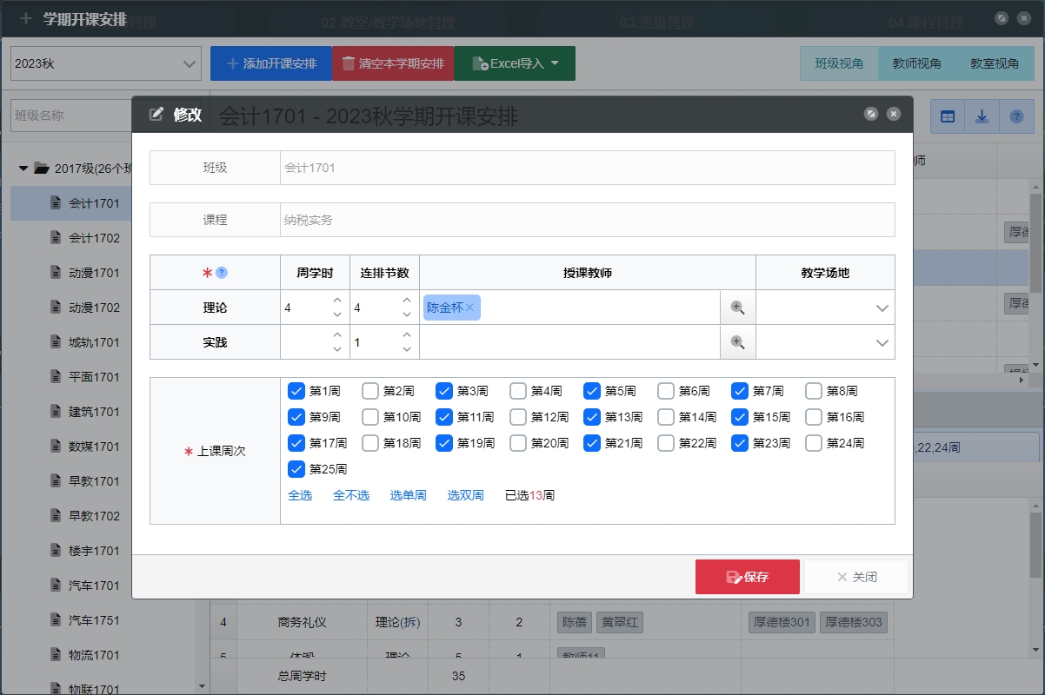Check the 第8周 checkbox
Screen dimensions: 1045x695
coord(814,391)
